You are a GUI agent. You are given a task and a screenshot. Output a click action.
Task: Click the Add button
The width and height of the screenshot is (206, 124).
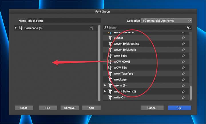click(x=91, y=108)
